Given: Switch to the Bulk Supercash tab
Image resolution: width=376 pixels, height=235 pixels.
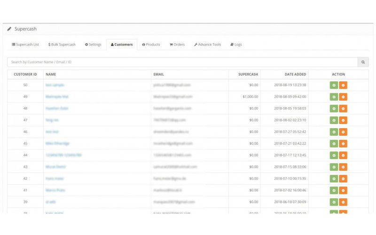Looking at the screenshot, I should (x=62, y=45).
